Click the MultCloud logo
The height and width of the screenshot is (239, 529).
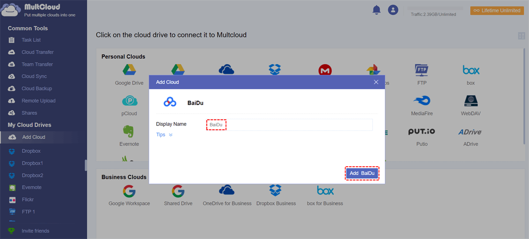pos(38,10)
